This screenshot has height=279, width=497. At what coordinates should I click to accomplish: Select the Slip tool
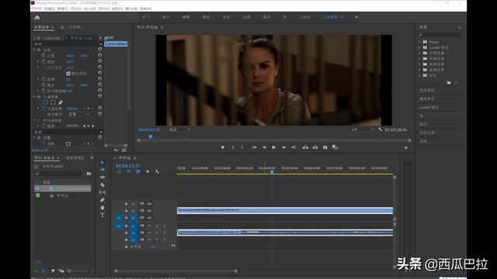click(103, 192)
